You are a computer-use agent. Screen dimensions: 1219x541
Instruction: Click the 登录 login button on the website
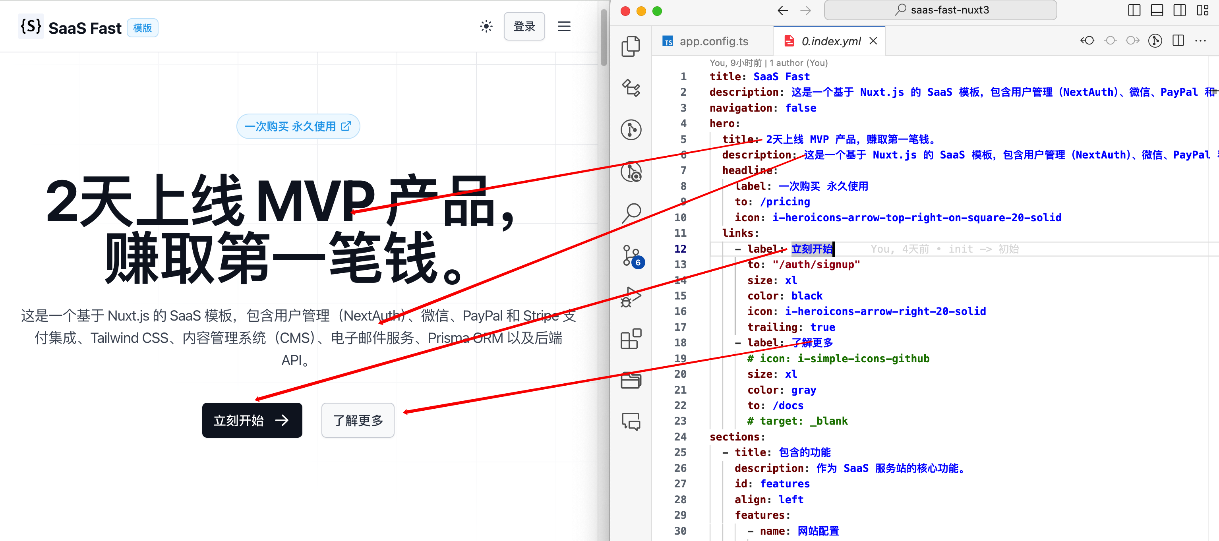click(x=524, y=27)
